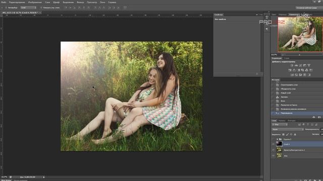Select the Размытие по Гауссу history state
The width and height of the screenshot is (323, 181).
tap(297, 105)
